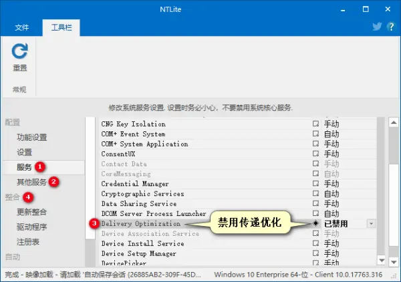Select the Device Association Service row
The height and width of the screenshot is (282, 401).
point(238,233)
